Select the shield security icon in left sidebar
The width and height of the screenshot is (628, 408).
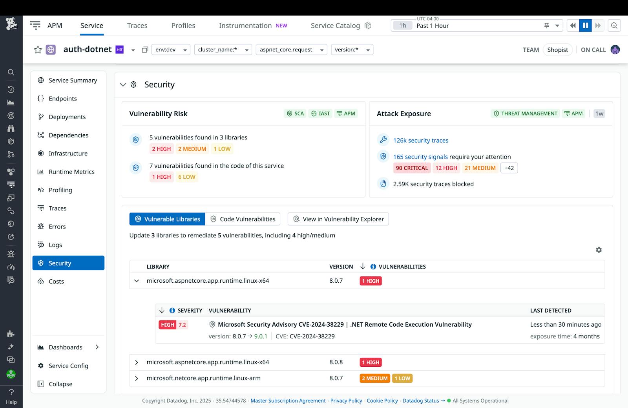[x=11, y=224]
